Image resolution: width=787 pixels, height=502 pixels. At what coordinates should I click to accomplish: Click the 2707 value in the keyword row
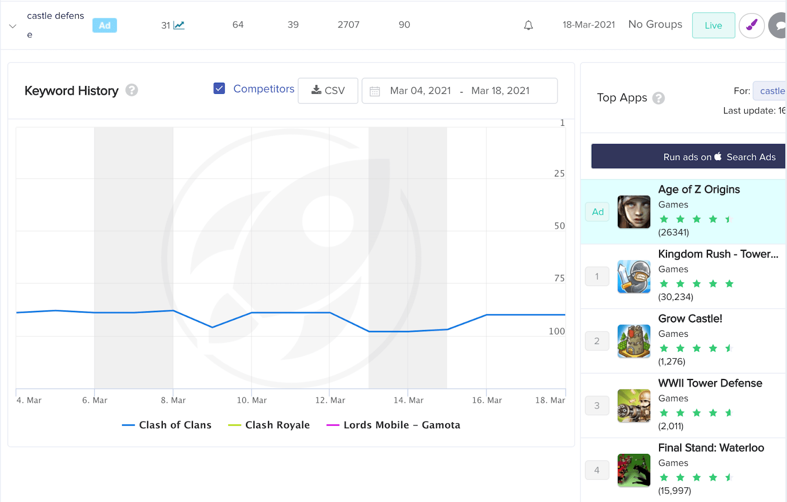point(348,25)
